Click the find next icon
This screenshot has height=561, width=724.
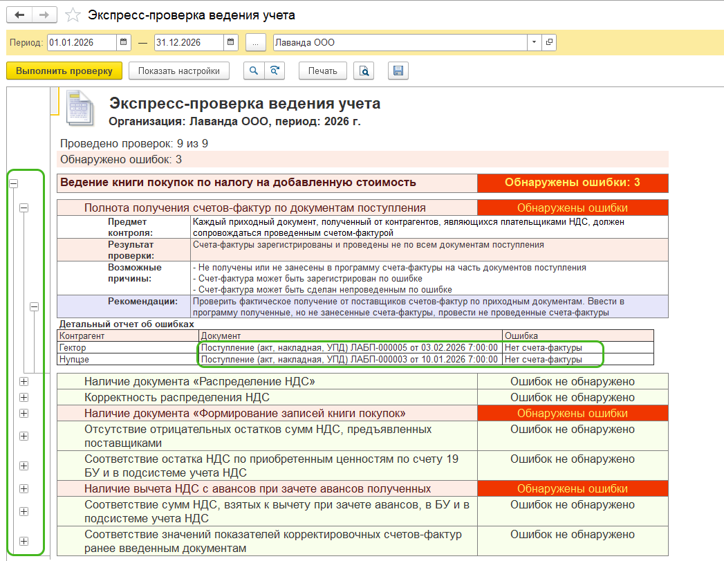(275, 71)
